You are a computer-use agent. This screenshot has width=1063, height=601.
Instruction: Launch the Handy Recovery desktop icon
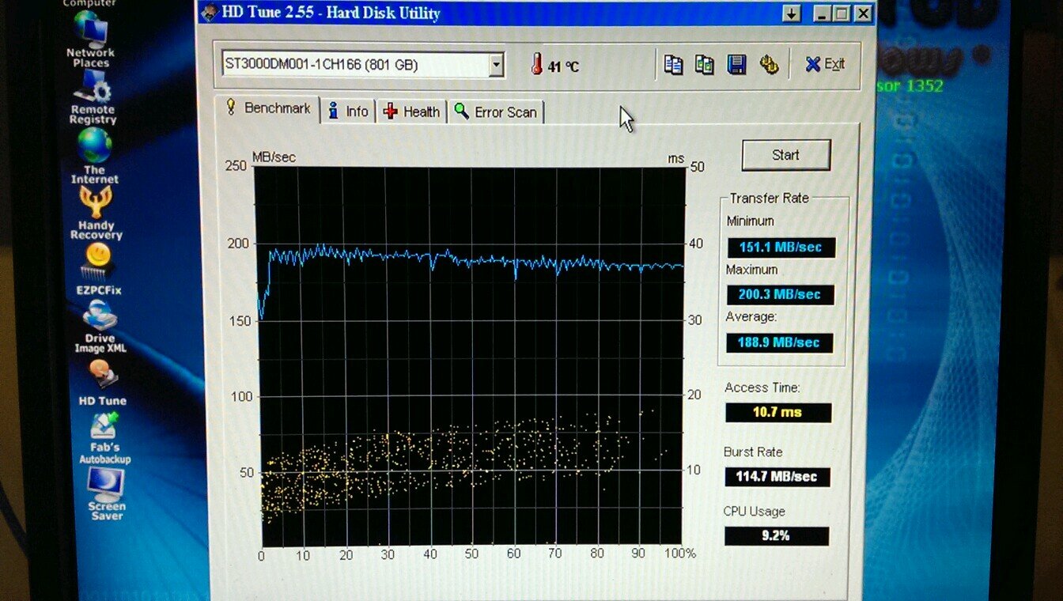tap(96, 214)
